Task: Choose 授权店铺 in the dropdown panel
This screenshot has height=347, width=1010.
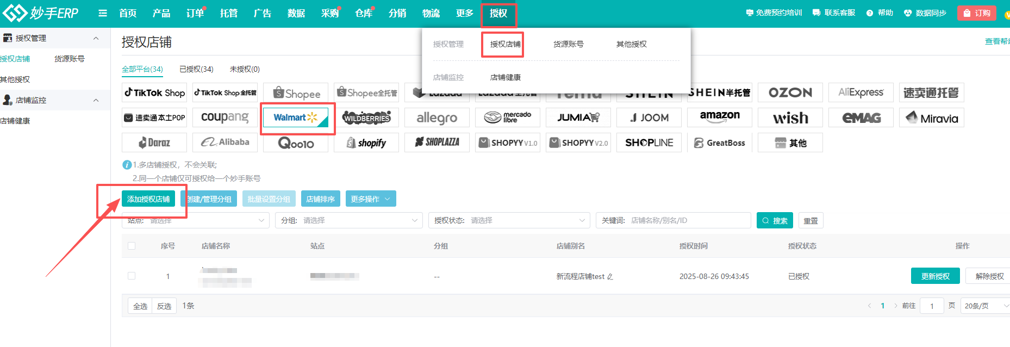Action: (x=505, y=44)
